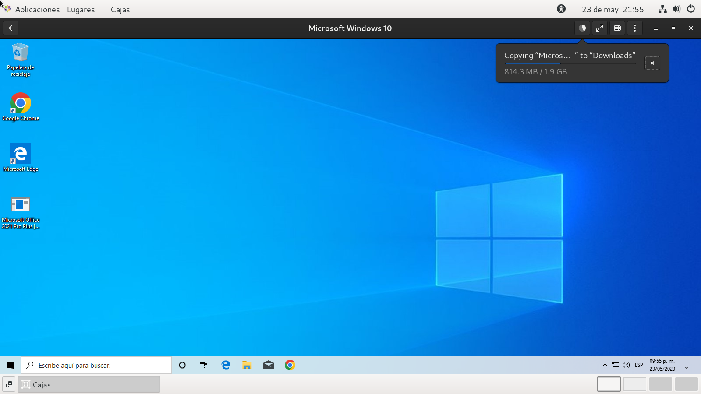Open File Explorer from the taskbar
Viewport: 701px width, 394px height.
pyautogui.click(x=247, y=365)
